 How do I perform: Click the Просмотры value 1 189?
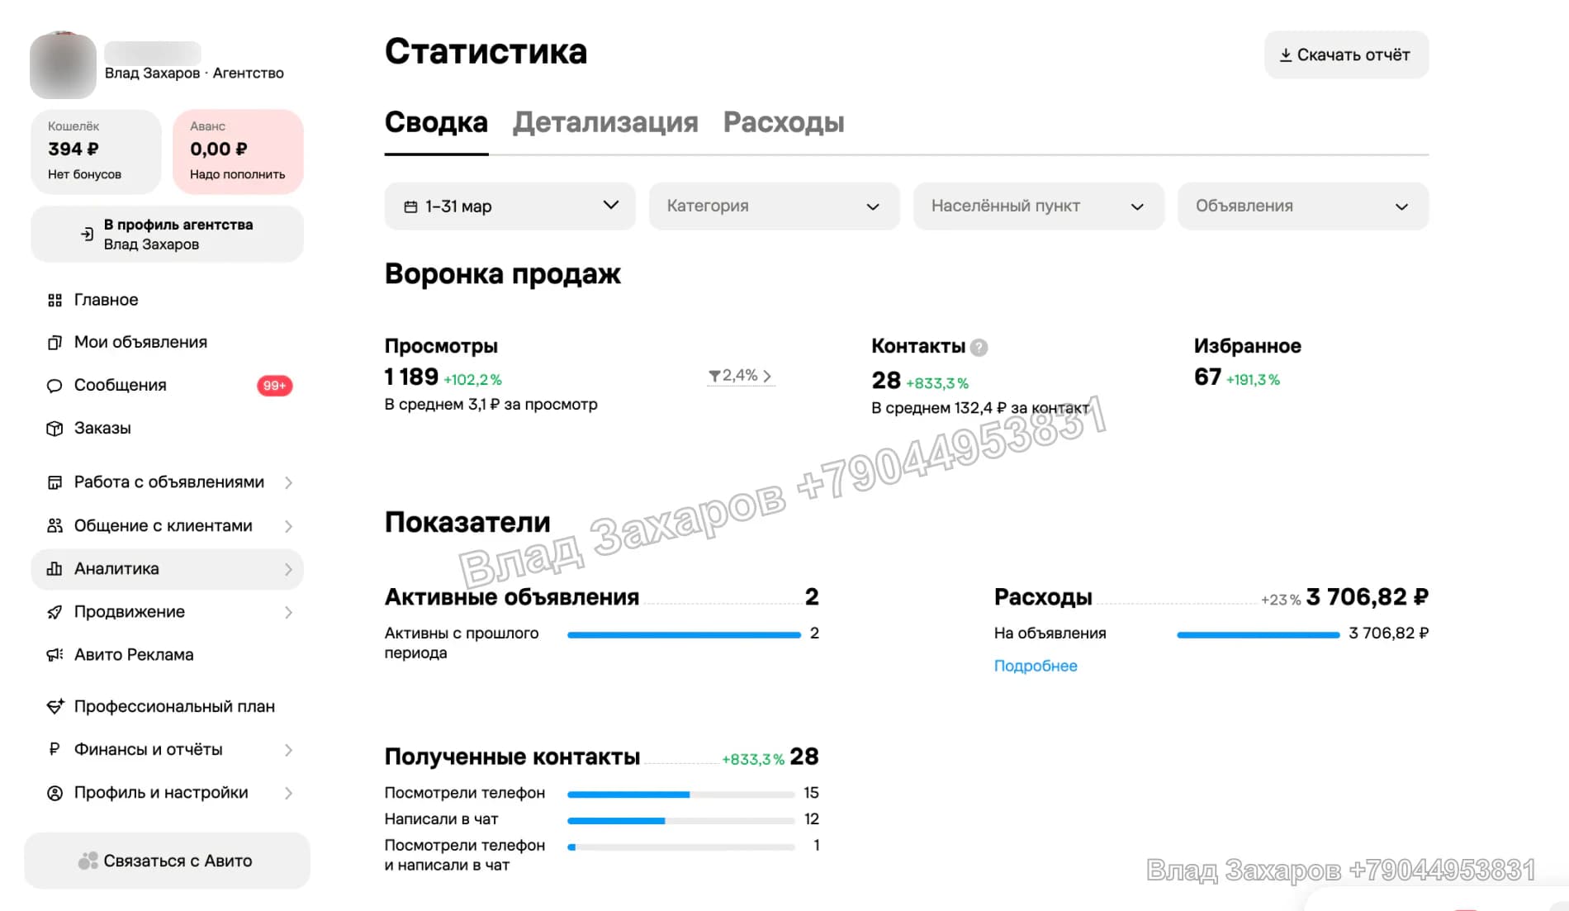pyautogui.click(x=411, y=377)
